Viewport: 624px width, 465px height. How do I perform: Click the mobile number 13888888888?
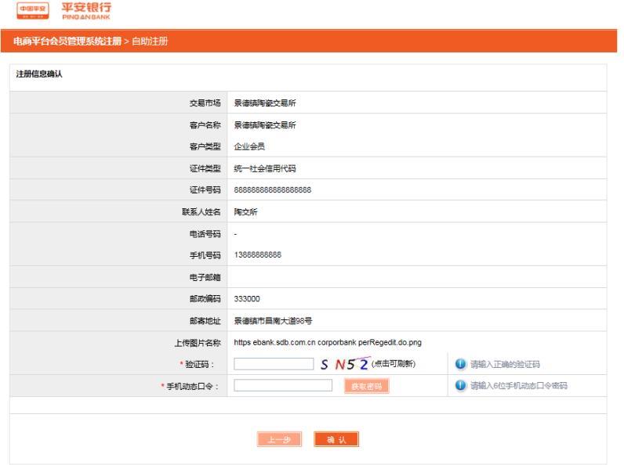click(x=257, y=255)
